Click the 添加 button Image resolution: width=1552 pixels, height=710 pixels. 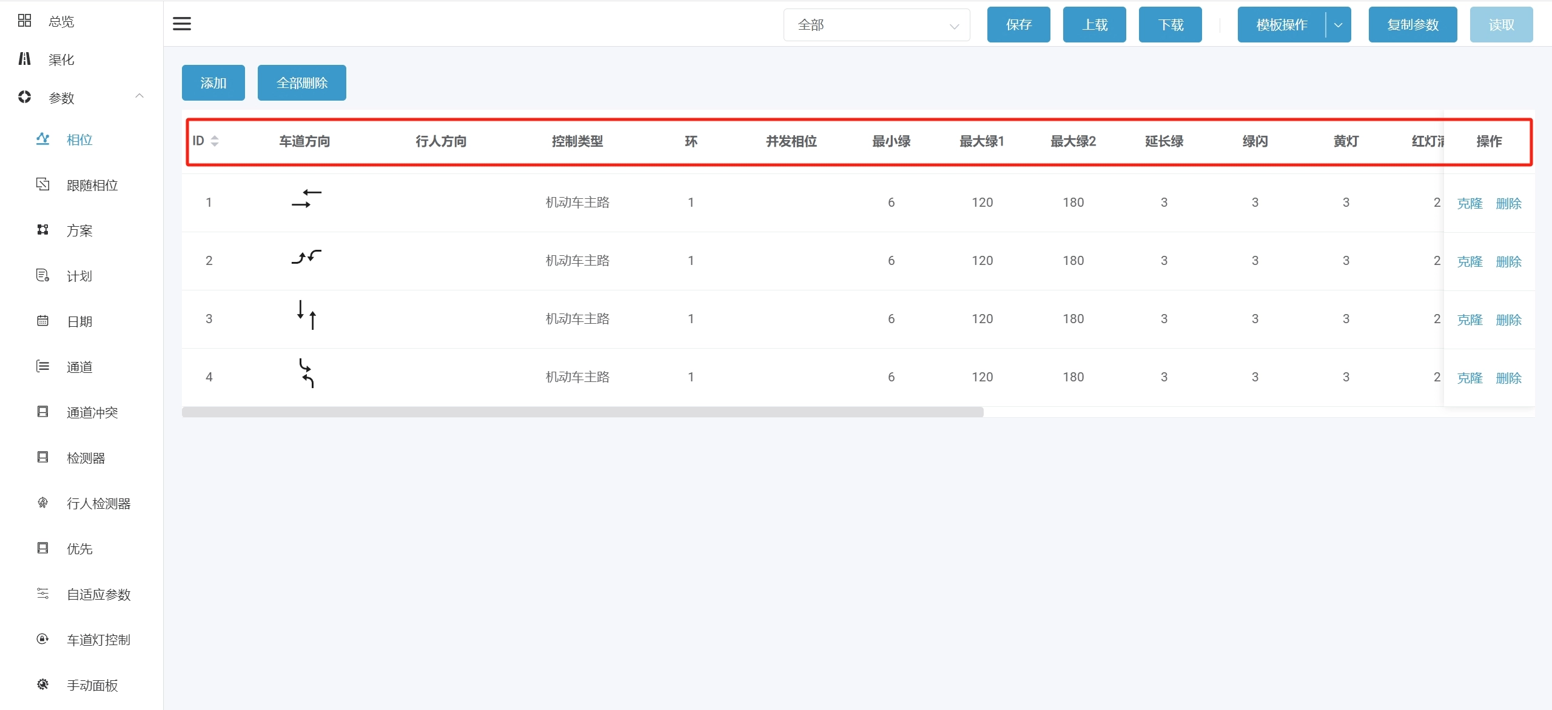pyautogui.click(x=213, y=82)
